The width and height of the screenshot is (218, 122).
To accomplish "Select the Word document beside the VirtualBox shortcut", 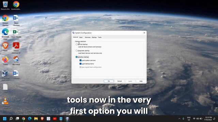I will pyautogui.click(x=16, y=75).
